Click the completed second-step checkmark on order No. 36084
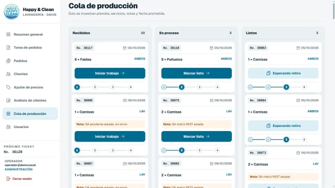The image size is (335, 188). pos(268,139)
